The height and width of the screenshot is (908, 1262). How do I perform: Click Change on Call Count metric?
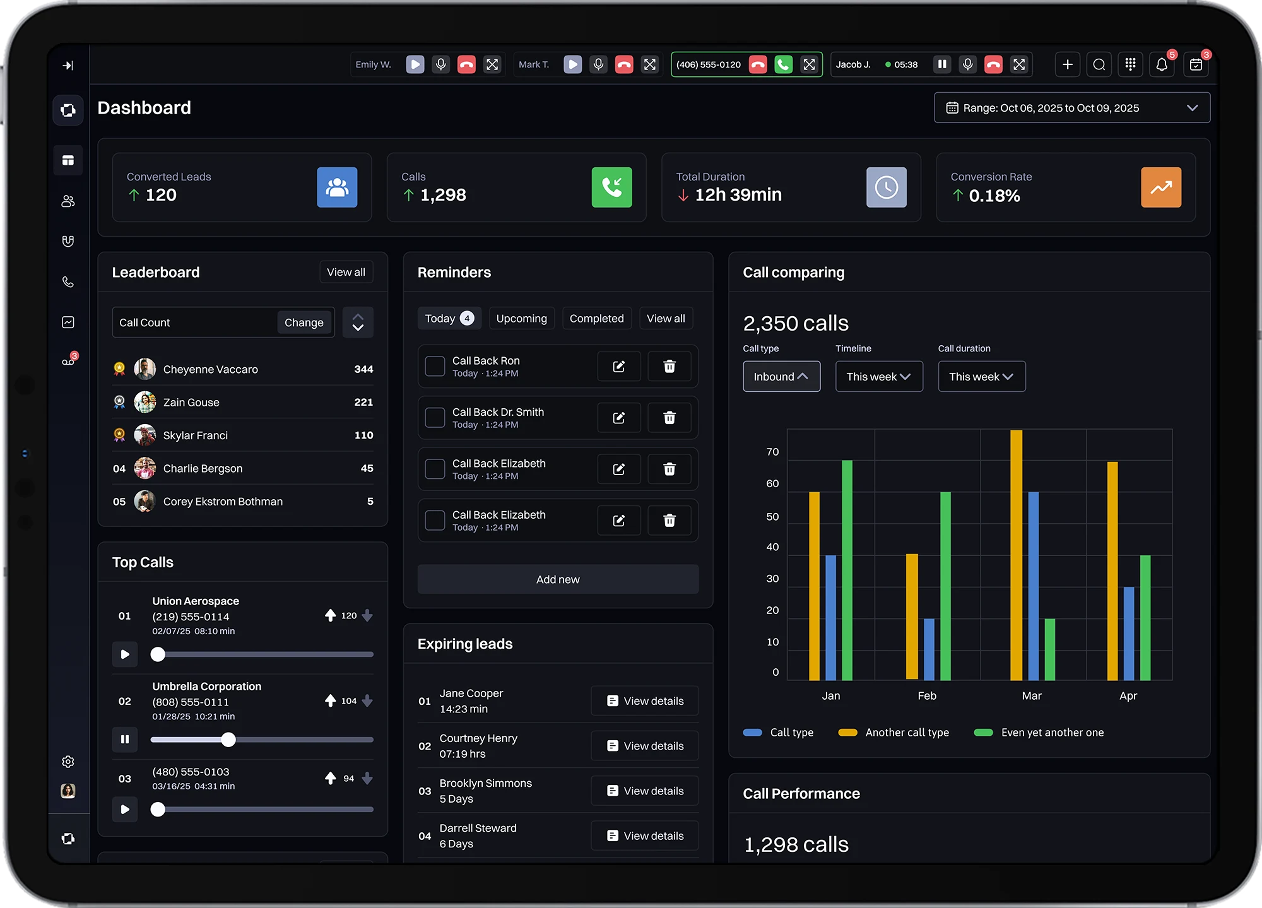pyautogui.click(x=304, y=322)
